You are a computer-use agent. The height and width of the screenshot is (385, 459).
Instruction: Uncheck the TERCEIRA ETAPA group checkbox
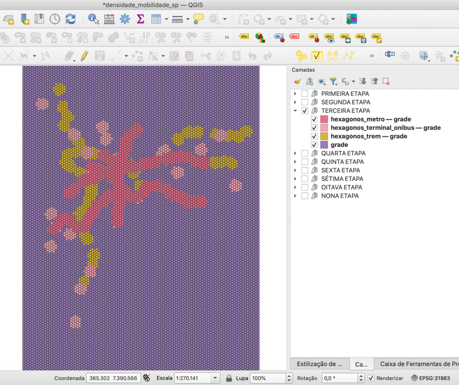(305, 111)
